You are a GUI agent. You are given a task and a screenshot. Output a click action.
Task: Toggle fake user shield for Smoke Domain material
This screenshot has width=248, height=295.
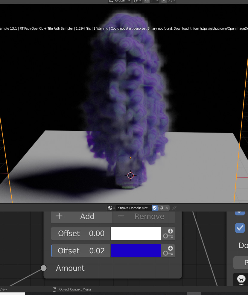click(155, 208)
